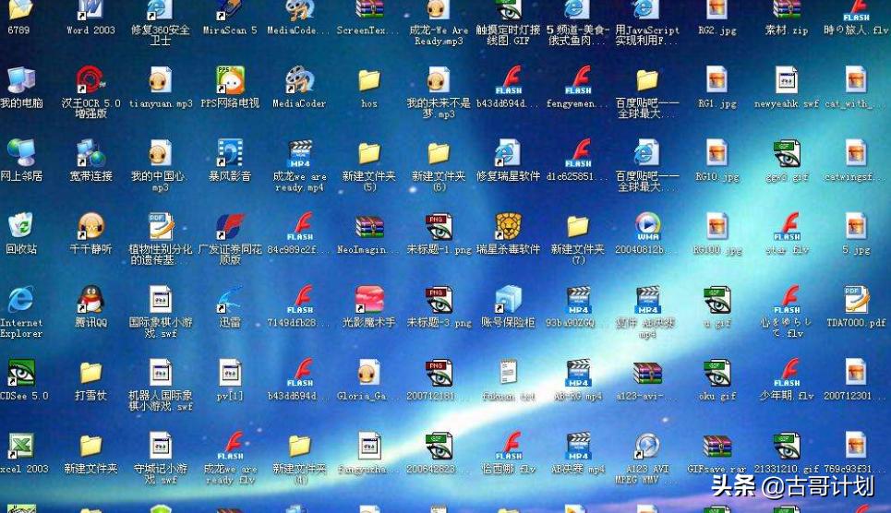Image resolution: width=891 pixels, height=513 pixels.
Task: Open the 机器人国际象棋小游戏.swf file
Action: coord(161,373)
